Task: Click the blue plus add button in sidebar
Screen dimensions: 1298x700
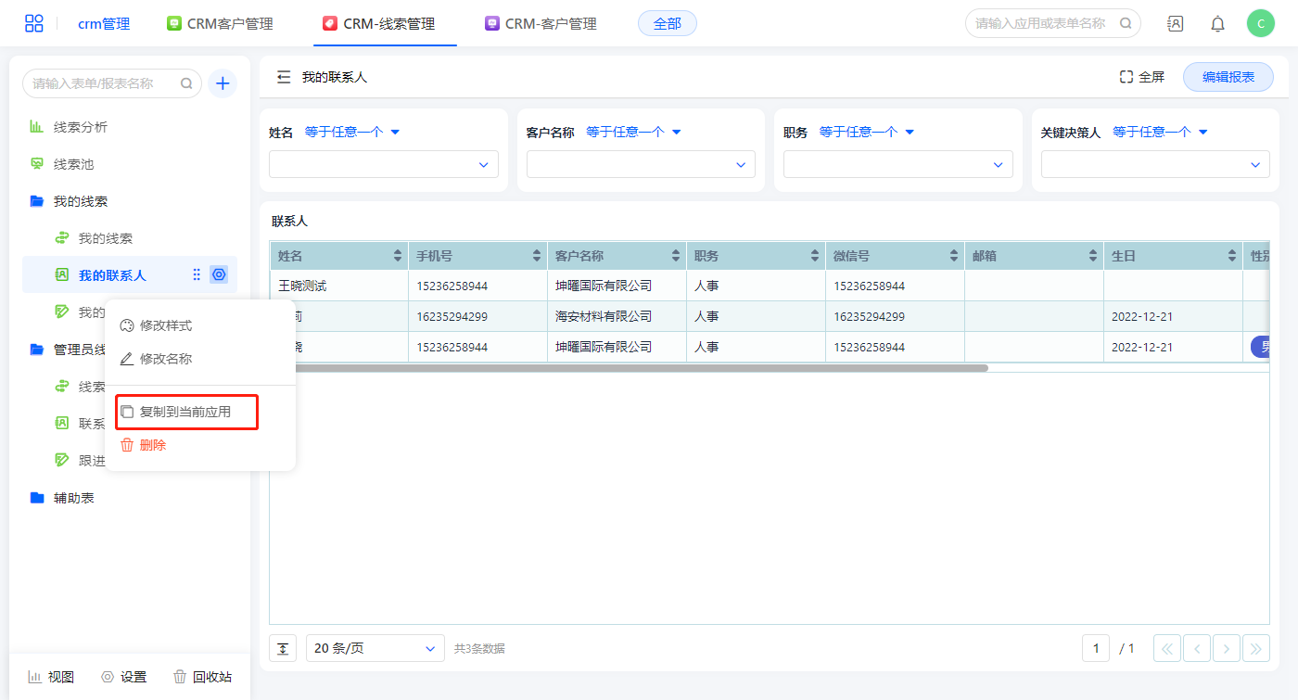Action: (x=223, y=83)
